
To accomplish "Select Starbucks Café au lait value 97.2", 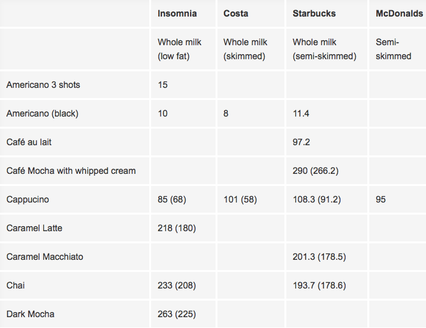I will click(301, 142).
